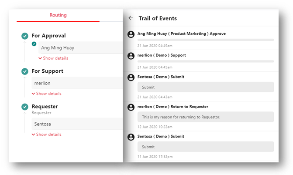Click the For Approval green check icon
The height and width of the screenshot is (175, 293).
coord(25,36)
